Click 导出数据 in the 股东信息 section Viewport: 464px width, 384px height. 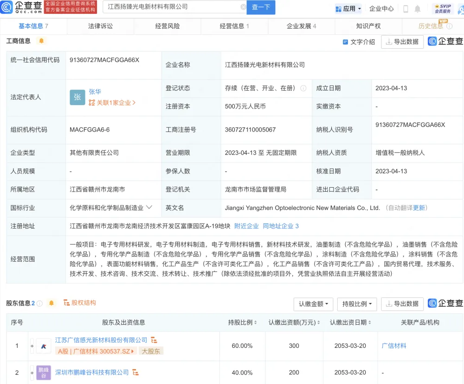tap(402, 304)
